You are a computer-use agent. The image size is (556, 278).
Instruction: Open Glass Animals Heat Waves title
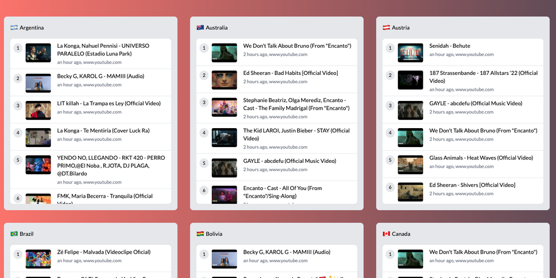(x=481, y=158)
